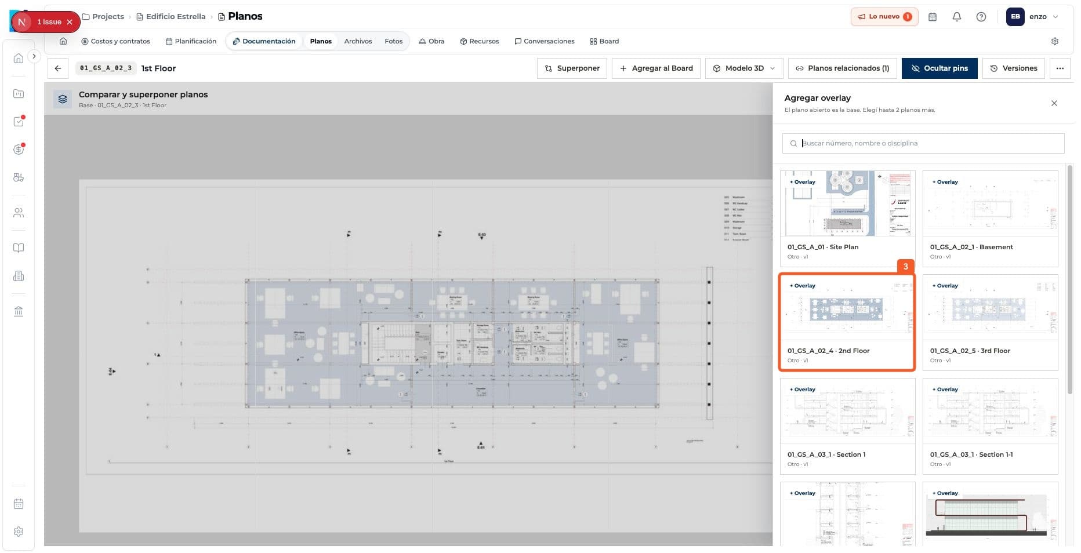
Task: Open sidebar book icon
Action: 19,248
